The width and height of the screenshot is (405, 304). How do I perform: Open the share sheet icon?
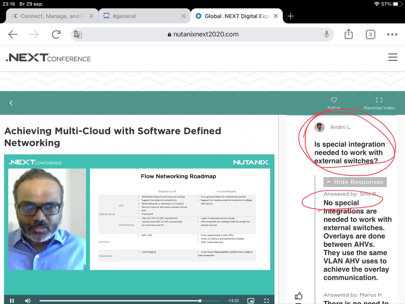pyautogui.click(x=349, y=34)
